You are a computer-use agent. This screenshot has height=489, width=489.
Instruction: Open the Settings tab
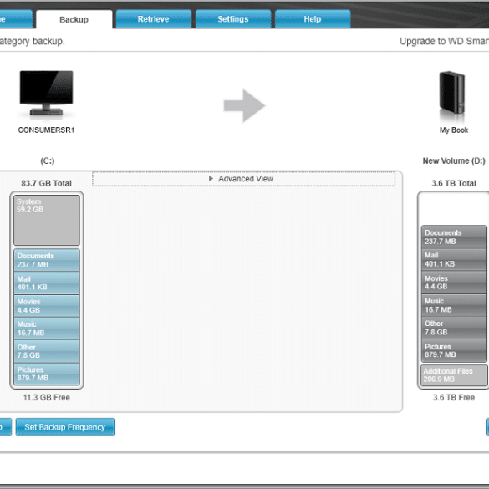(x=233, y=19)
